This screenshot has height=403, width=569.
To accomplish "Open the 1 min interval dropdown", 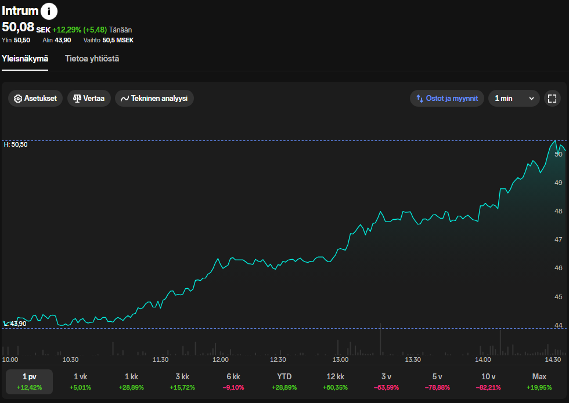I will [x=513, y=99].
